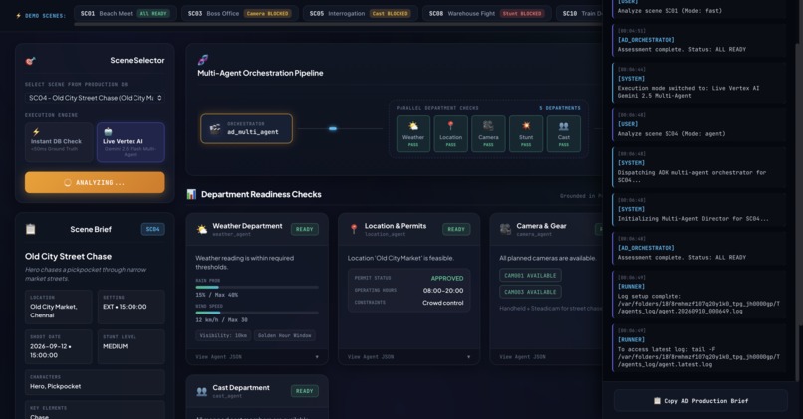Click the Log setup complete runner entry
This screenshot has width=803, height=419.
(699, 296)
